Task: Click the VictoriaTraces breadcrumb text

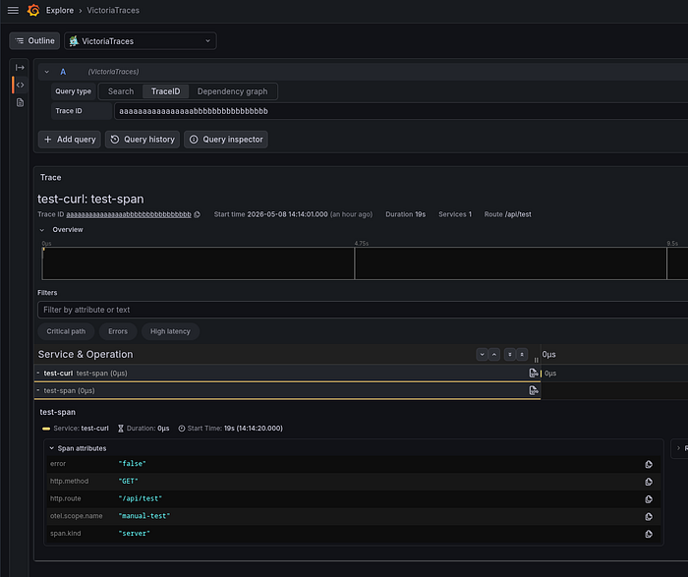Action: click(113, 10)
